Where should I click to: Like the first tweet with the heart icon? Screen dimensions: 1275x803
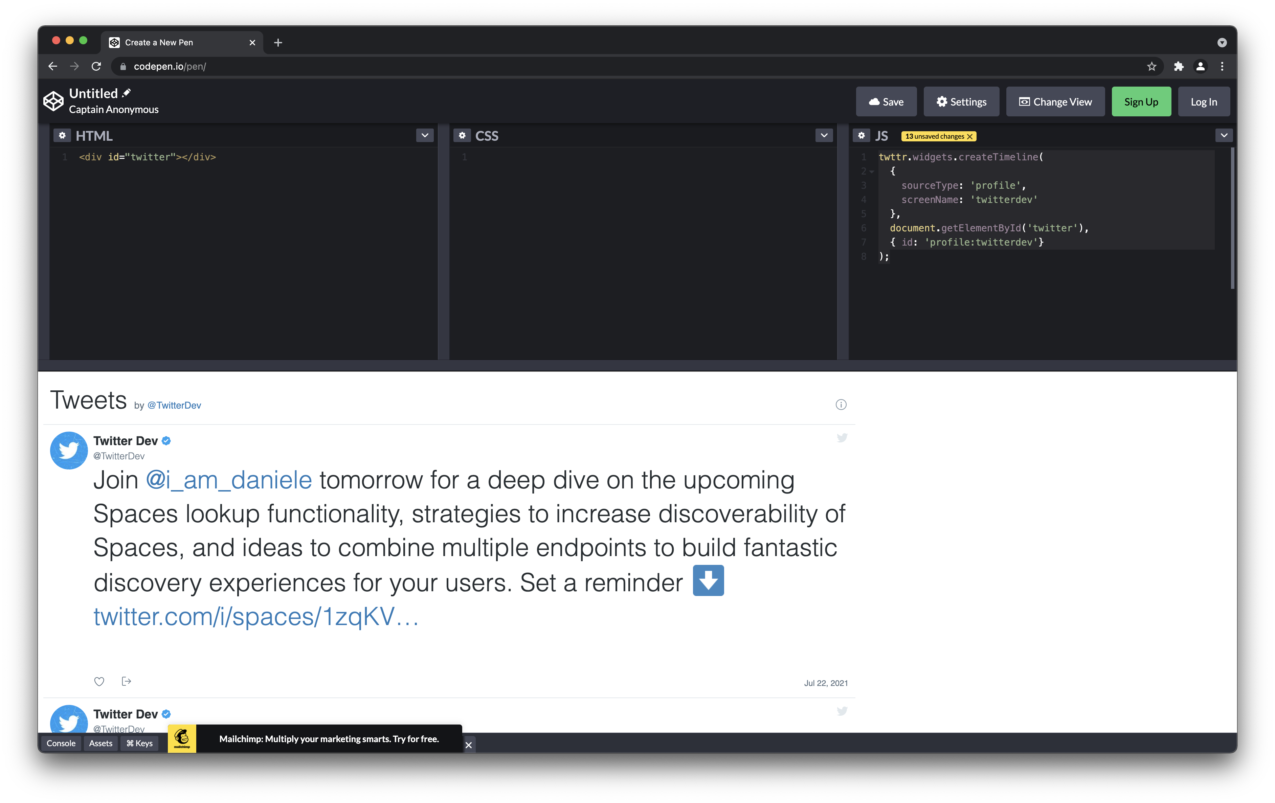pos(99,682)
